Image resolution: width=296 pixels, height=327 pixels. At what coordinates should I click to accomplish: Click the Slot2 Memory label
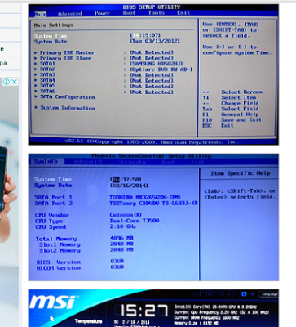point(60,251)
